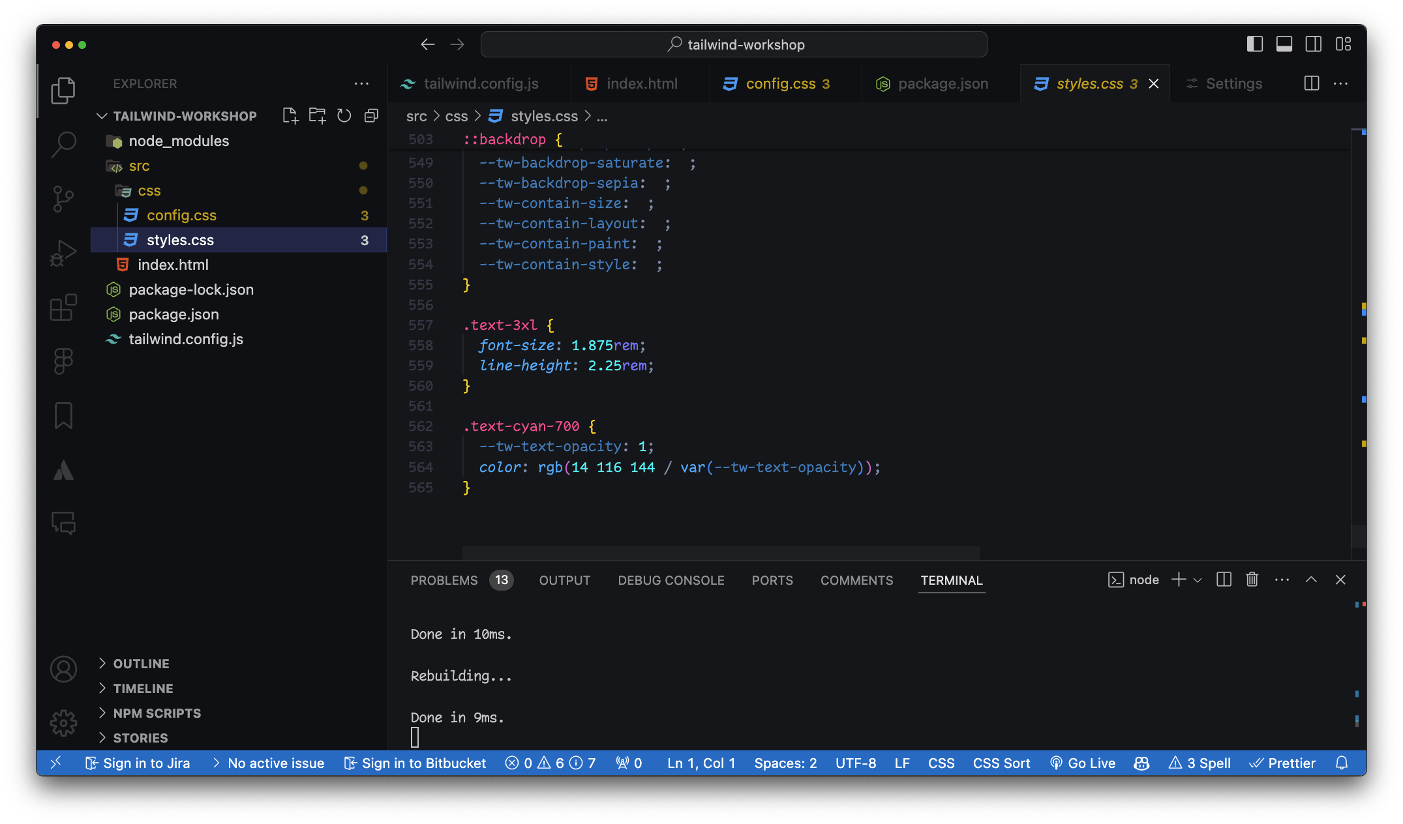The image size is (1403, 824).
Task: Collapse all folders in Explorer
Action: 371,116
